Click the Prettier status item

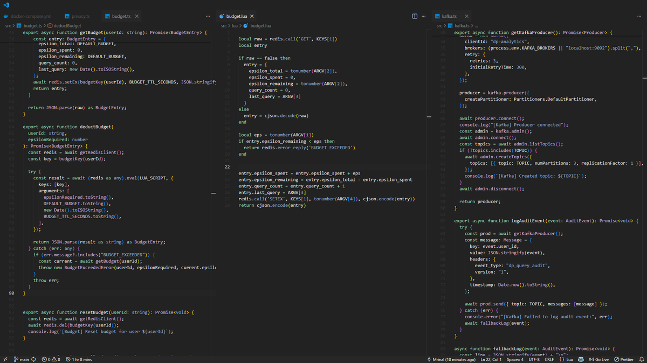pos(624,359)
